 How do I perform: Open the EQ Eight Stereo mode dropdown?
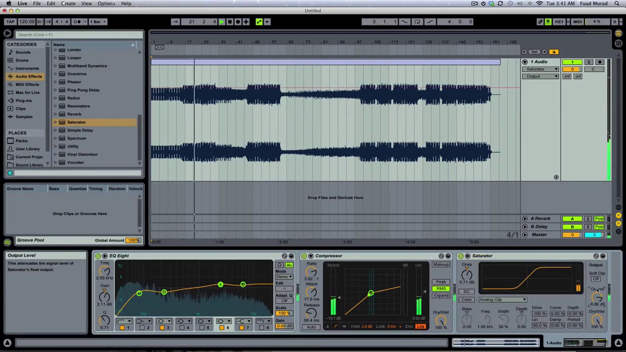pos(284,277)
